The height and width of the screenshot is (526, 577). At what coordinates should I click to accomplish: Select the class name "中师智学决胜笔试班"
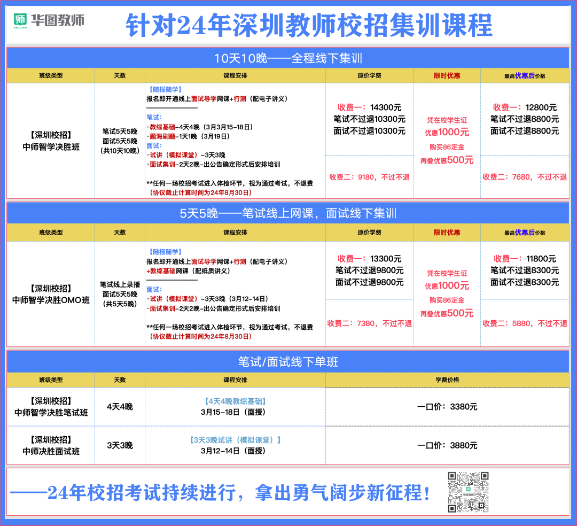click(x=51, y=413)
